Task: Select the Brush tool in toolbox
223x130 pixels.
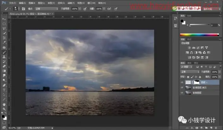Action: pyautogui.click(x=4, y=52)
